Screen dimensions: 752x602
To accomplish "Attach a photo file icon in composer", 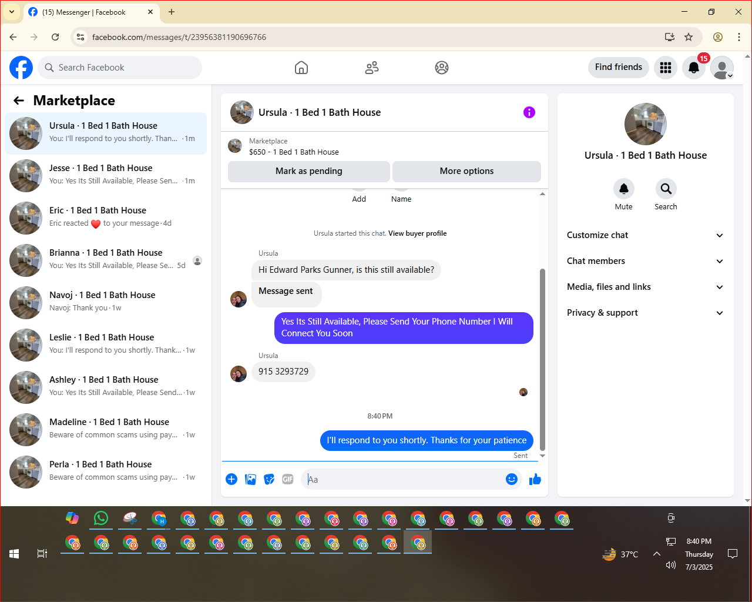I will click(x=250, y=479).
